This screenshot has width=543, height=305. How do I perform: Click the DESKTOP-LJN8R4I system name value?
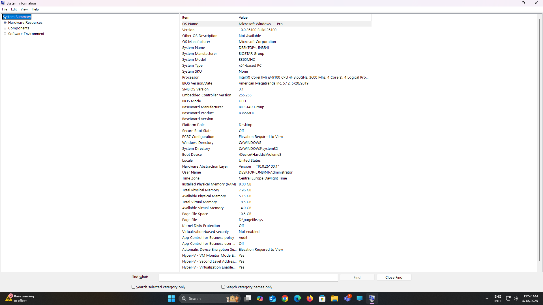coord(254,48)
